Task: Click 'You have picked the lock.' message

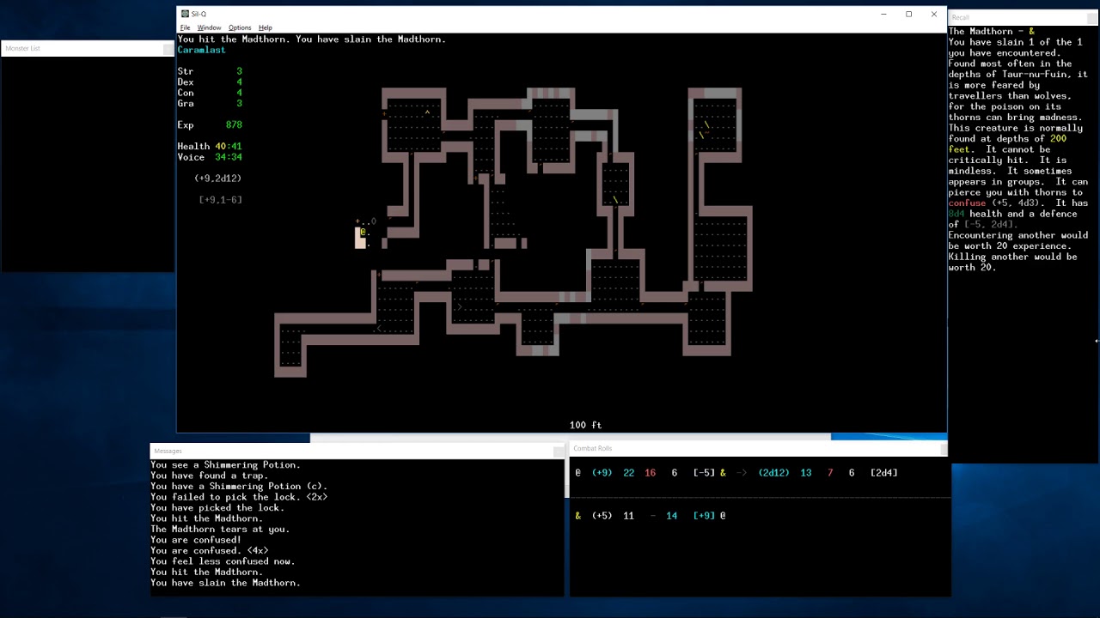Action: pyautogui.click(x=218, y=507)
